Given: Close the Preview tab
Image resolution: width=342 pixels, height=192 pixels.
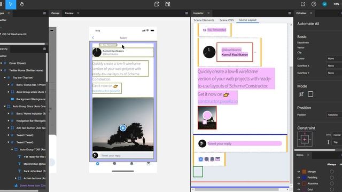Looking at the screenshot, I should [78, 13].
